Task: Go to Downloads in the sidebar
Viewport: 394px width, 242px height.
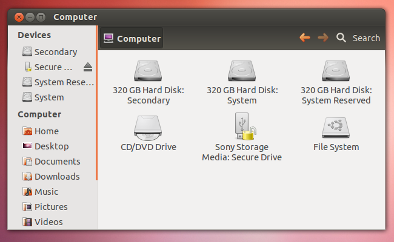Action: tap(56, 176)
